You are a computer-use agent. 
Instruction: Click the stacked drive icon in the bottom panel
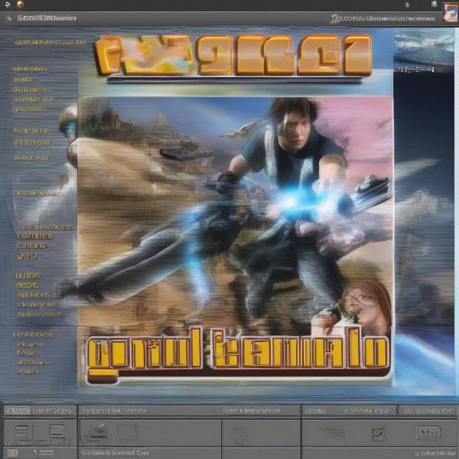pyautogui.click(x=21, y=432)
